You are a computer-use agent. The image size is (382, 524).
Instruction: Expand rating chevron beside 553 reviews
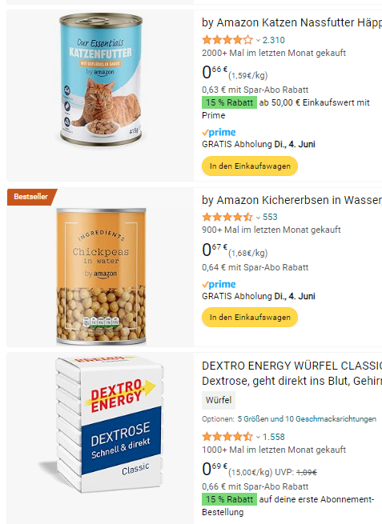[258, 218]
